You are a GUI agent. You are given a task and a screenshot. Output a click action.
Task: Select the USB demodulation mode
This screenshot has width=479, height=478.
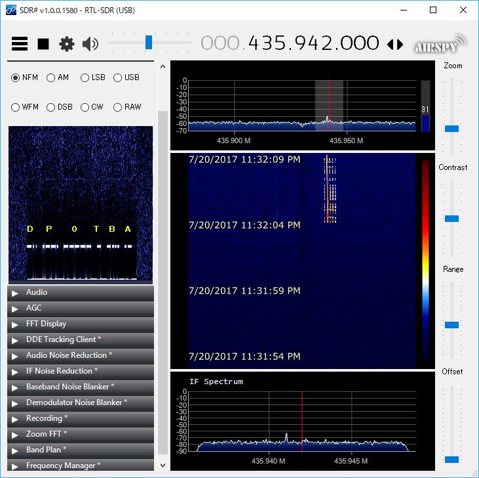118,77
